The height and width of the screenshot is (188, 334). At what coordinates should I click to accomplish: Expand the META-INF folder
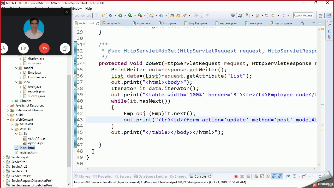[x=12, y=124]
